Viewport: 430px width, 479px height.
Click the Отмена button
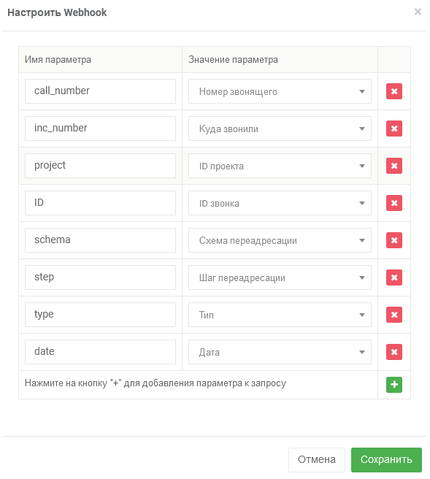pos(317,460)
